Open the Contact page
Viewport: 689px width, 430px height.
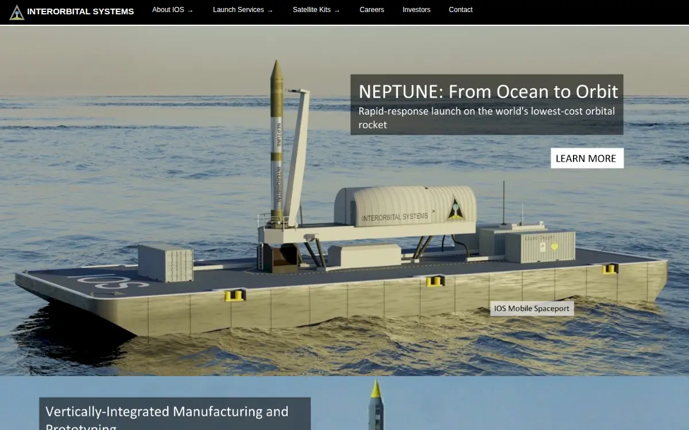point(460,10)
